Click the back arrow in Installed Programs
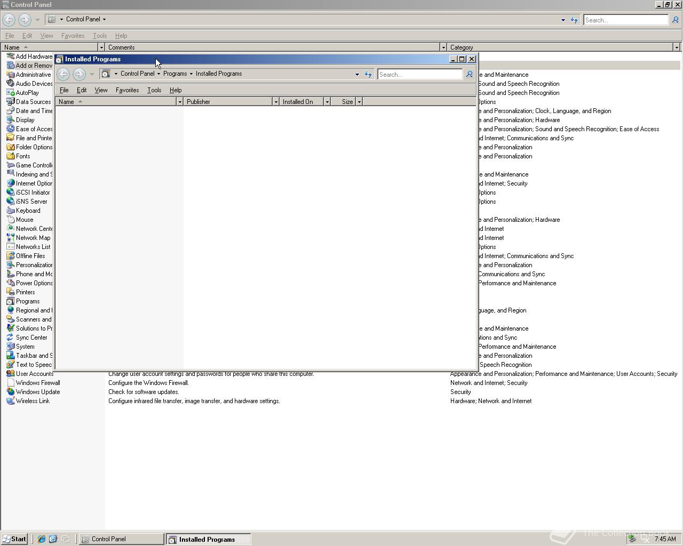 pyautogui.click(x=63, y=74)
